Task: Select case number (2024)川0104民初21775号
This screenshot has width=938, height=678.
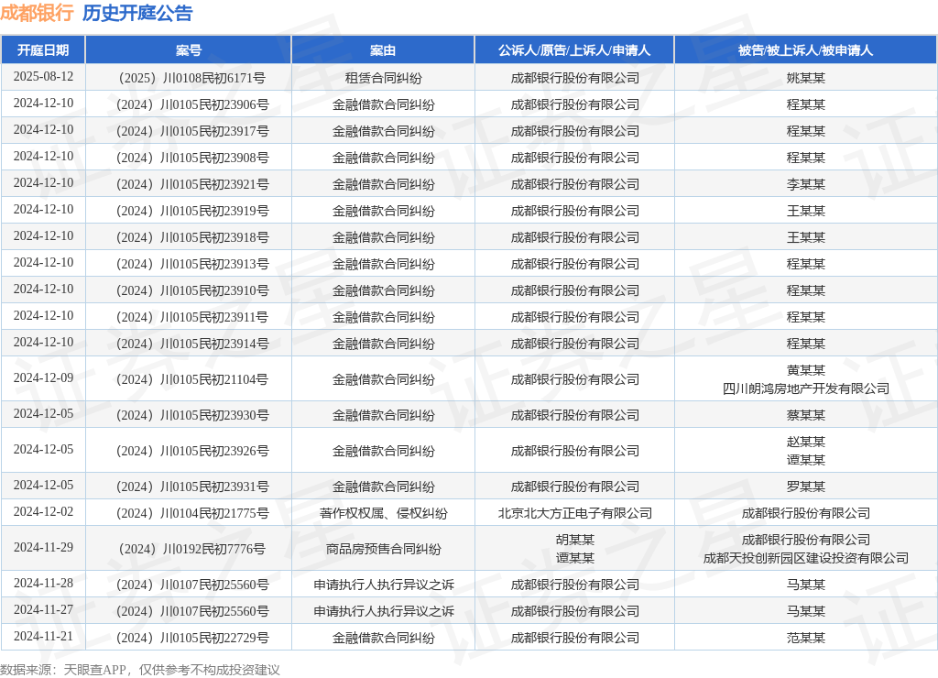Action: pos(192,513)
